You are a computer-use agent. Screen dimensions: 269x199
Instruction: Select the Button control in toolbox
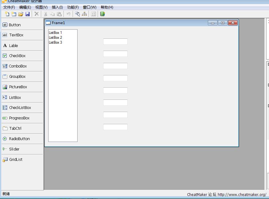click(x=15, y=25)
